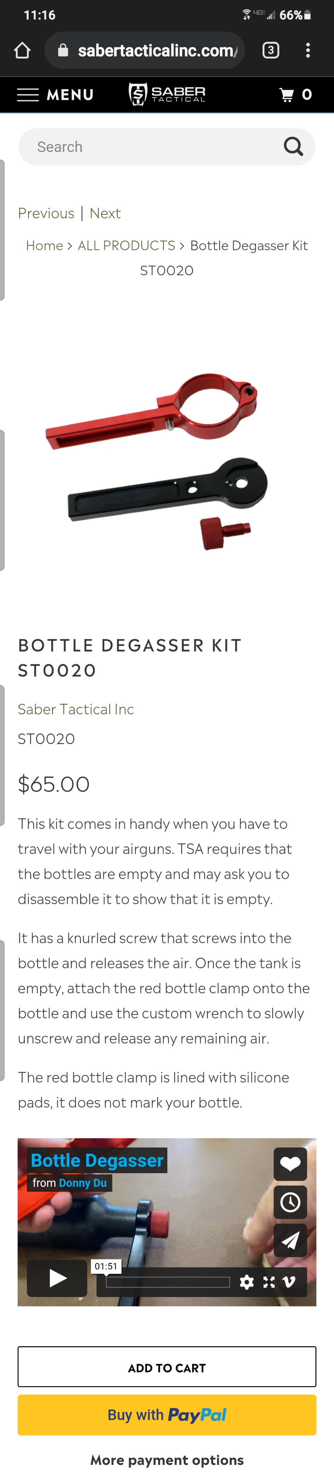The width and height of the screenshot is (334, 1479).
Task: Share the video via paper plane icon
Action: 290,1240
